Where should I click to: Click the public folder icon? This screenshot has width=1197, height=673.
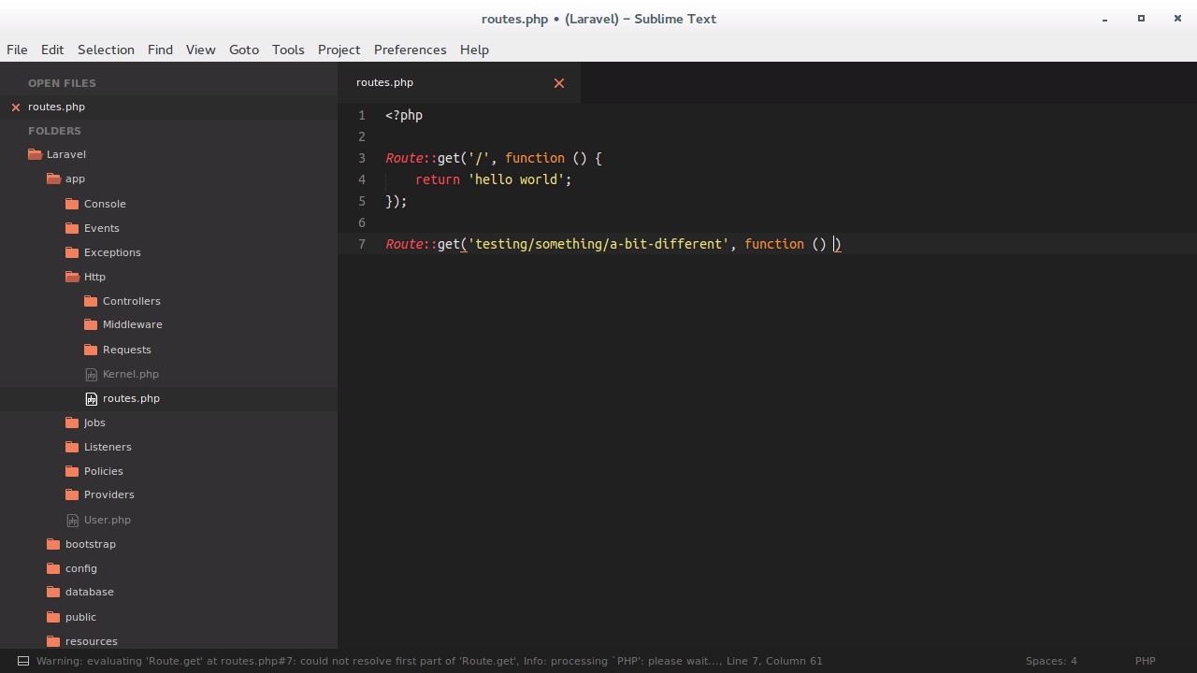pyautogui.click(x=52, y=616)
